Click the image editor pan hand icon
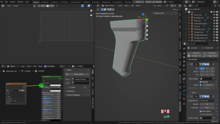The image size is (220, 124). coord(91,15)
